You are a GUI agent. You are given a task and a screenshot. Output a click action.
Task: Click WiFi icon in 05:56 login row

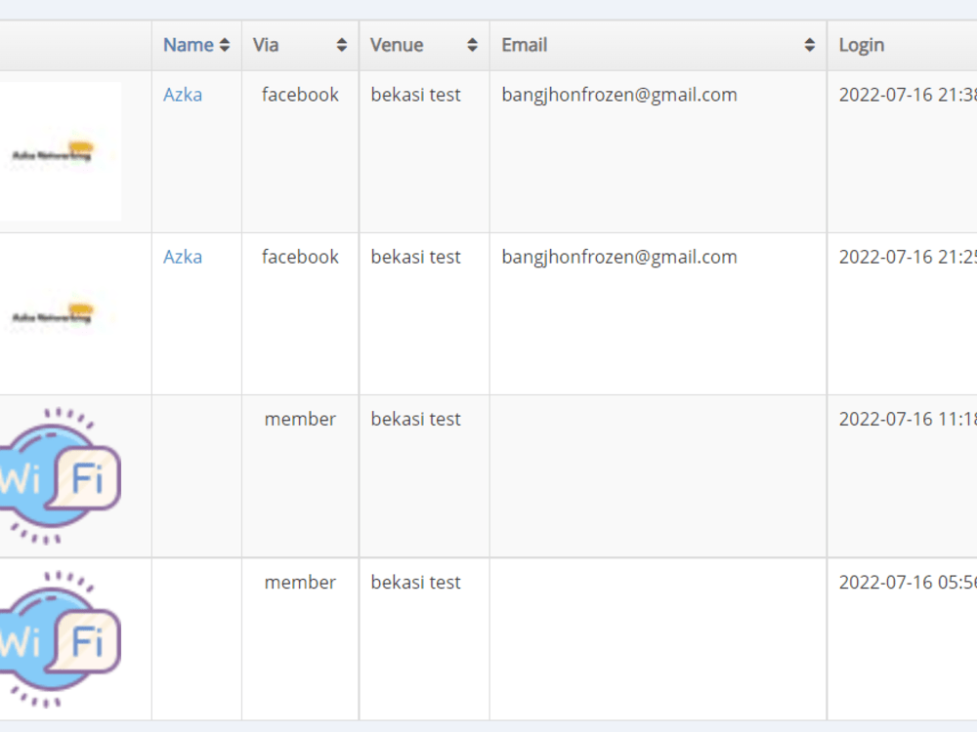tap(60, 639)
